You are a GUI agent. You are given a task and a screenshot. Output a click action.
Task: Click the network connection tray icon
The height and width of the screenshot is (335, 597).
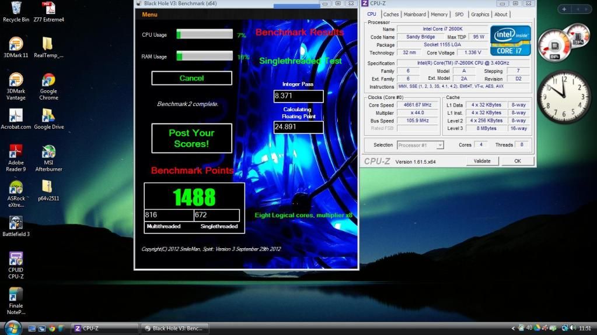coord(565,328)
